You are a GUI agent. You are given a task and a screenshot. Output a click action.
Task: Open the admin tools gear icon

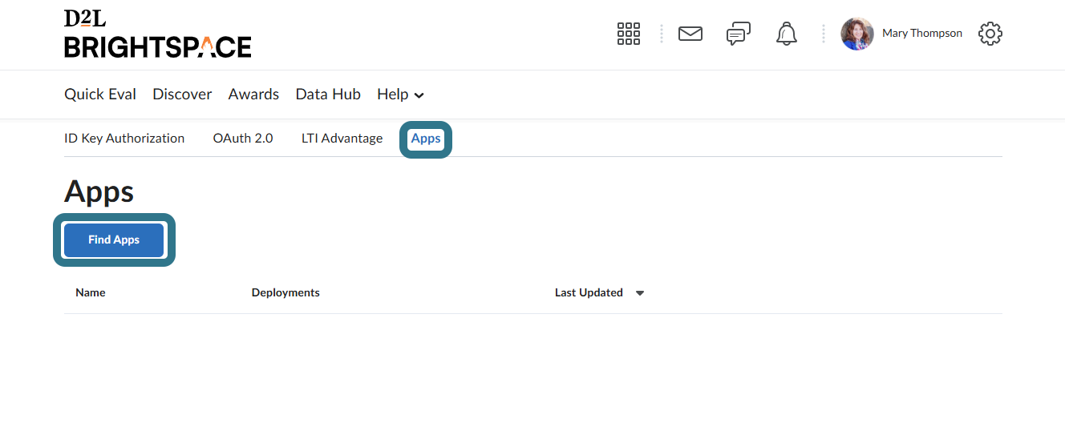pyautogui.click(x=990, y=34)
